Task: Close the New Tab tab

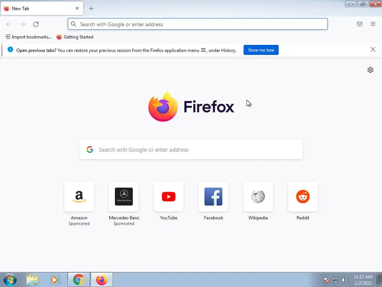Action: coord(77,8)
